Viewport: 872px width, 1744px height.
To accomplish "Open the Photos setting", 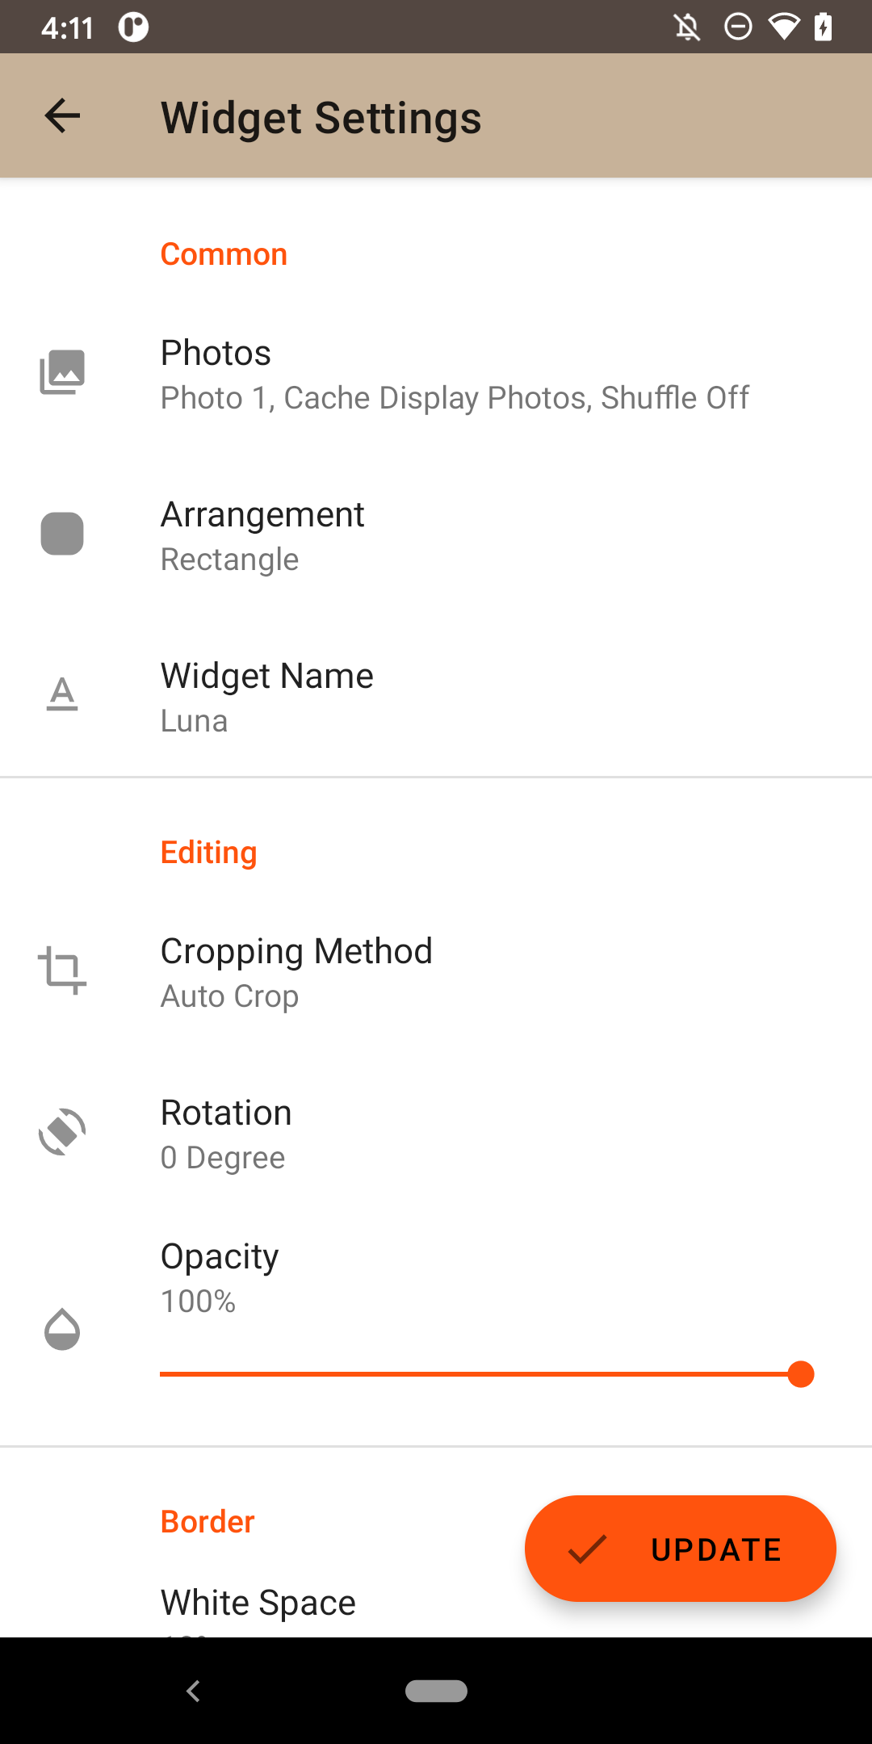I will point(455,375).
